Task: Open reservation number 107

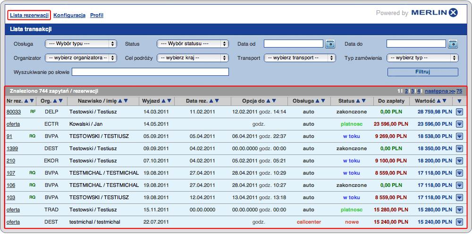Action: pos(10,173)
